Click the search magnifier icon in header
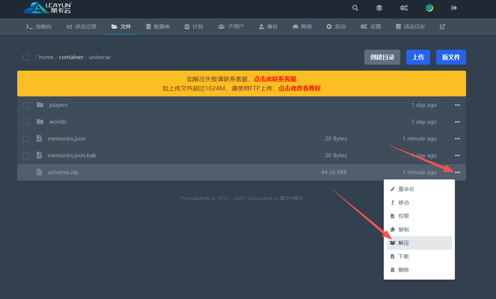The image size is (496, 299). (x=355, y=8)
